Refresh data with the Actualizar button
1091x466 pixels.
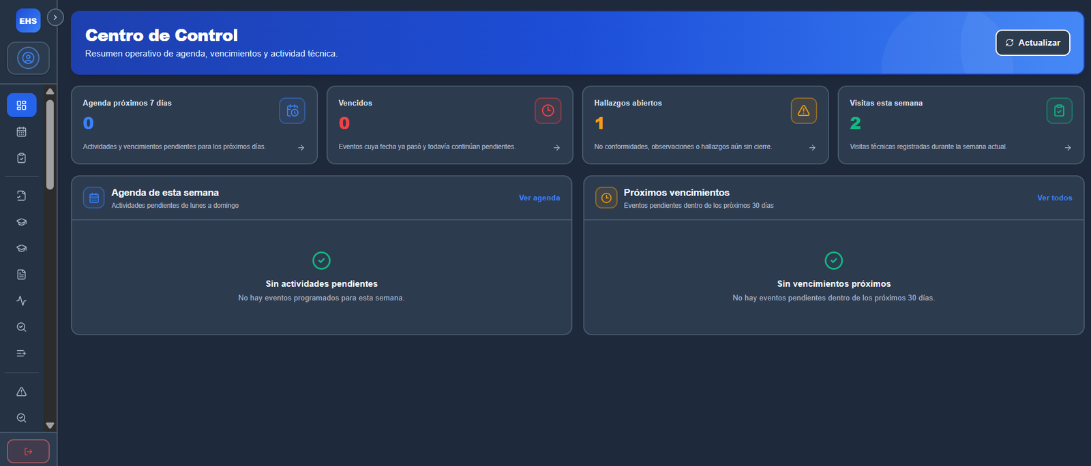click(x=1033, y=42)
